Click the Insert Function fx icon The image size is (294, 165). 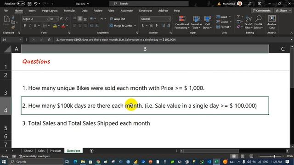click(49, 39)
